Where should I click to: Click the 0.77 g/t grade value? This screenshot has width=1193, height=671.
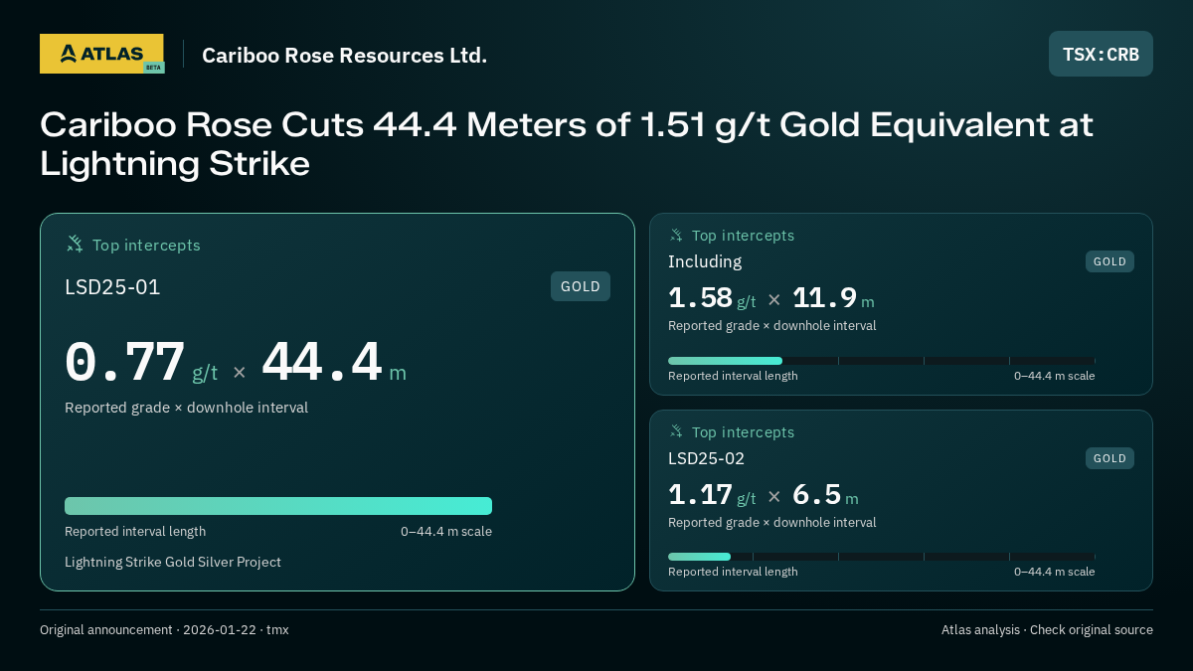coord(141,363)
